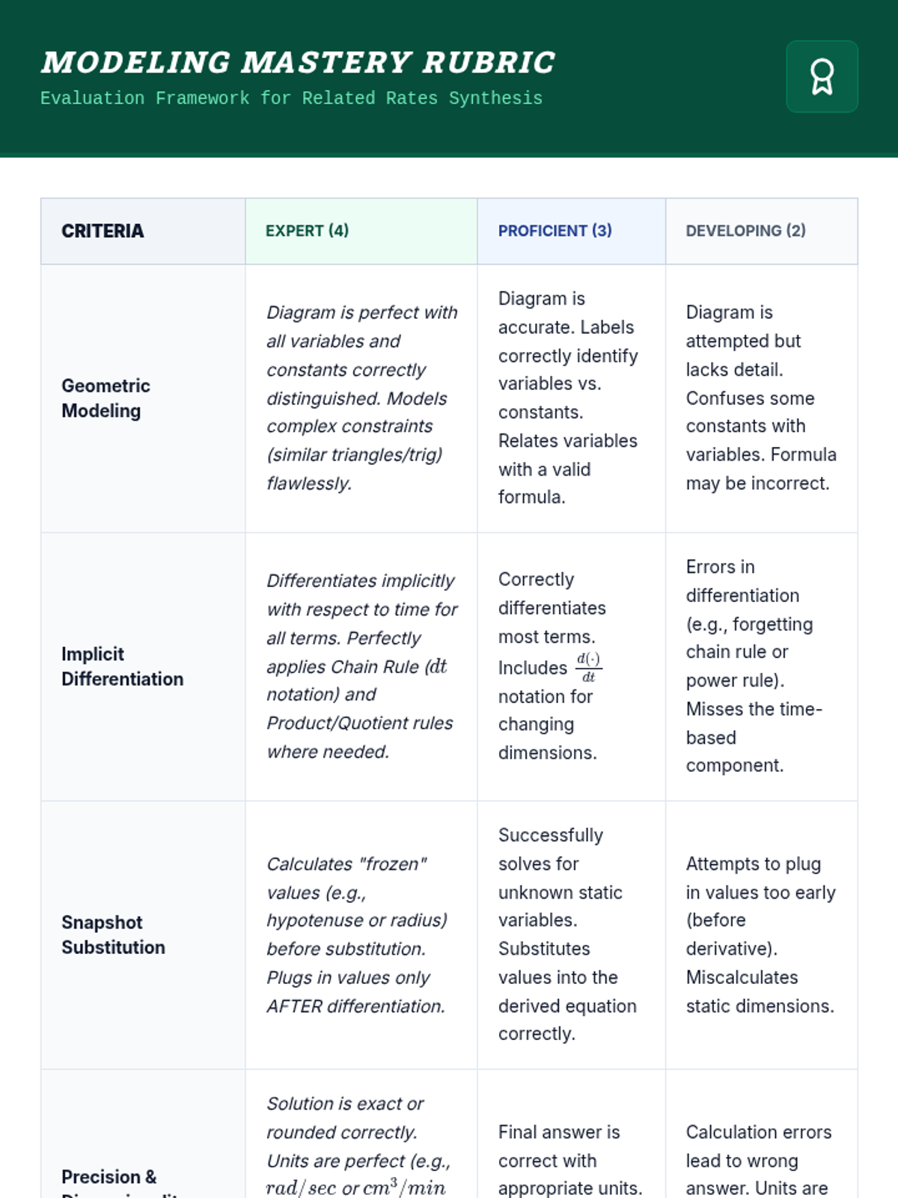Image resolution: width=898 pixels, height=1198 pixels.
Task: Click Expert description for Geometric Modeling
Action: click(361, 398)
